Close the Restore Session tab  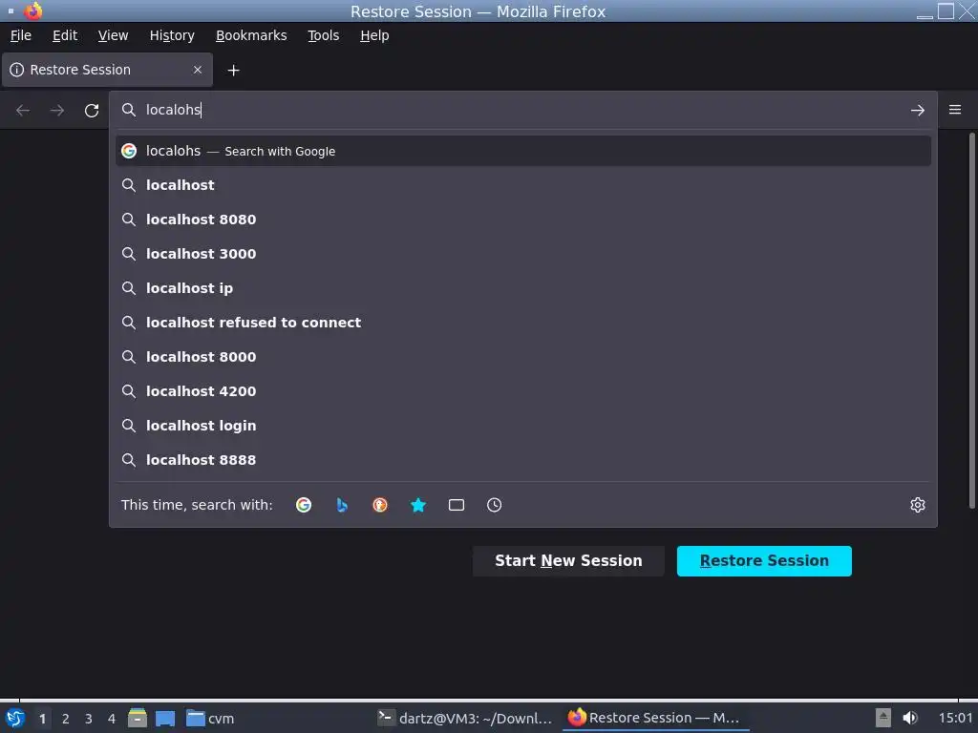click(x=198, y=70)
